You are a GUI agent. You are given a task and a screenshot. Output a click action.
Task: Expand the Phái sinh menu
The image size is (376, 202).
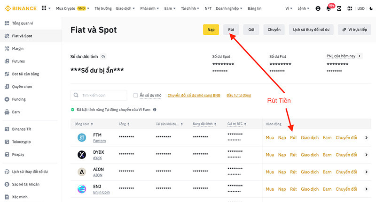[149, 8]
